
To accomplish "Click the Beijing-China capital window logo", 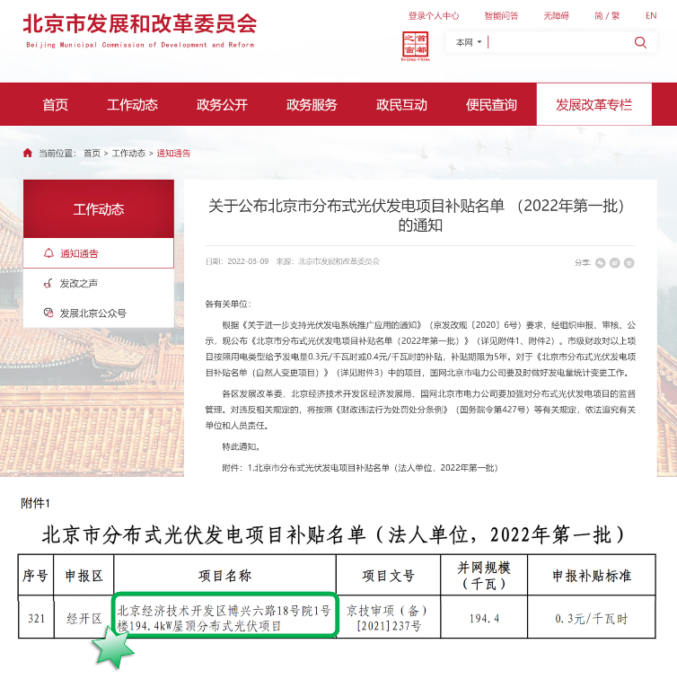I will click(x=415, y=46).
